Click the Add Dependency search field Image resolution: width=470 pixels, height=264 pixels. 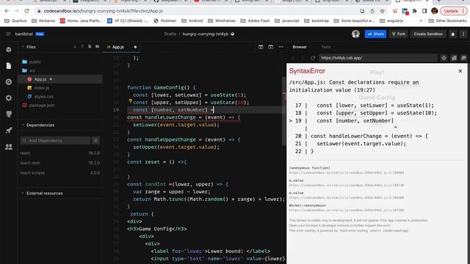(55, 140)
